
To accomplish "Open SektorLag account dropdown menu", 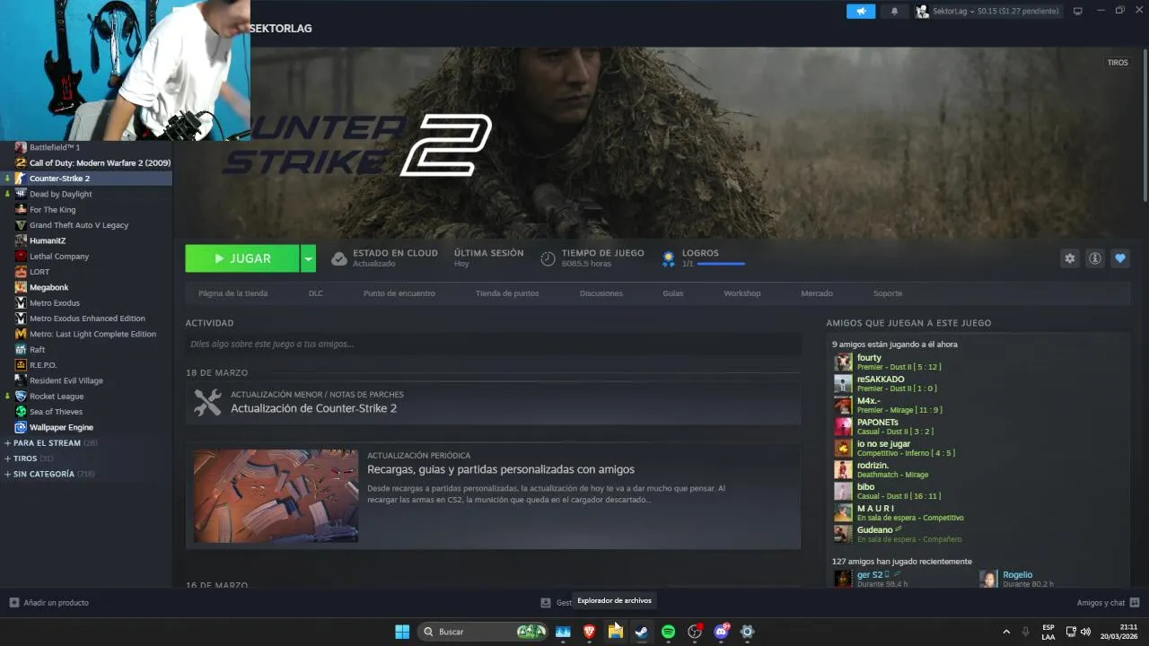I will coord(987,11).
